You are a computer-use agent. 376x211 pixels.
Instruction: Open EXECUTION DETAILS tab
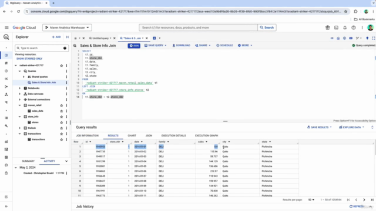(x=173, y=135)
